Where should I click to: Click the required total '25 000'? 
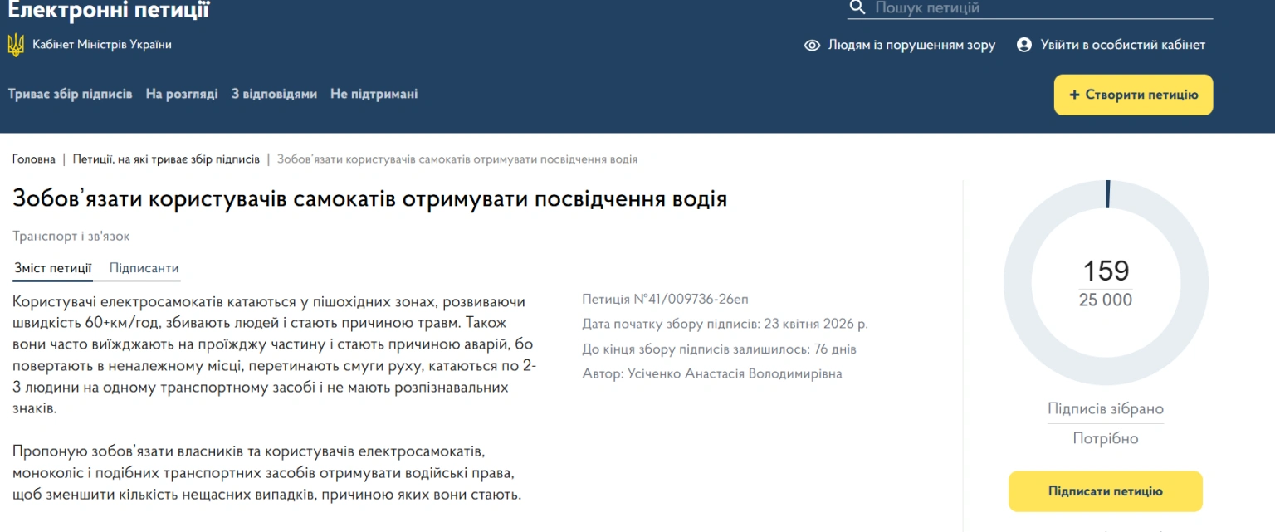pyautogui.click(x=1106, y=300)
